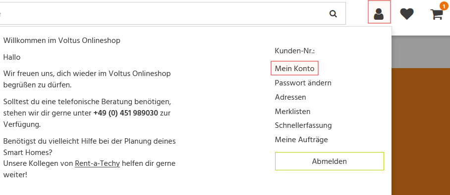Select Passwort ändern
The height and width of the screenshot is (195, 450).
(x=303, y=82)
